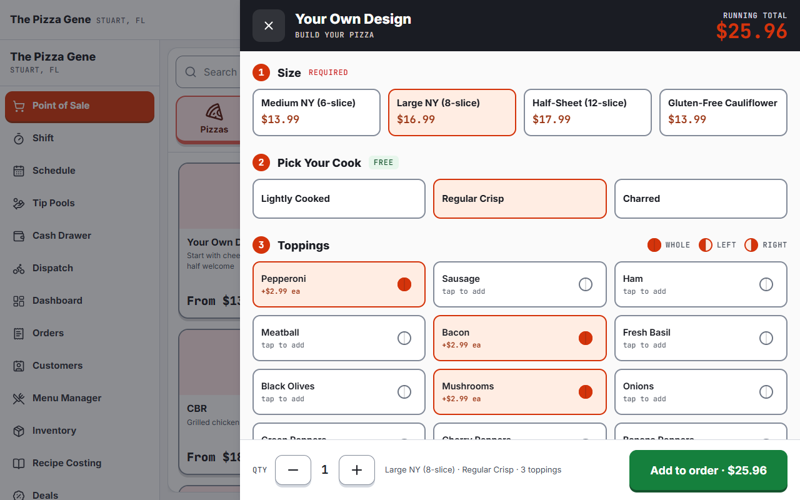Toggle Pepperoni topping card
The width and height of the screenshot is (800, 500).
[x=339, y=284]
